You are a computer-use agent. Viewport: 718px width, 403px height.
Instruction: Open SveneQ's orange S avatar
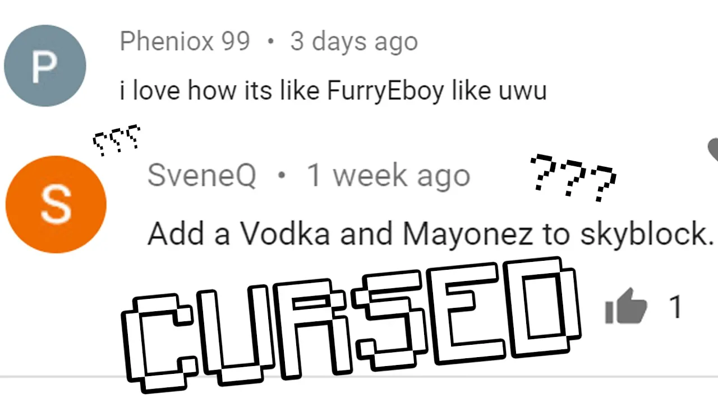click(56, 204)
